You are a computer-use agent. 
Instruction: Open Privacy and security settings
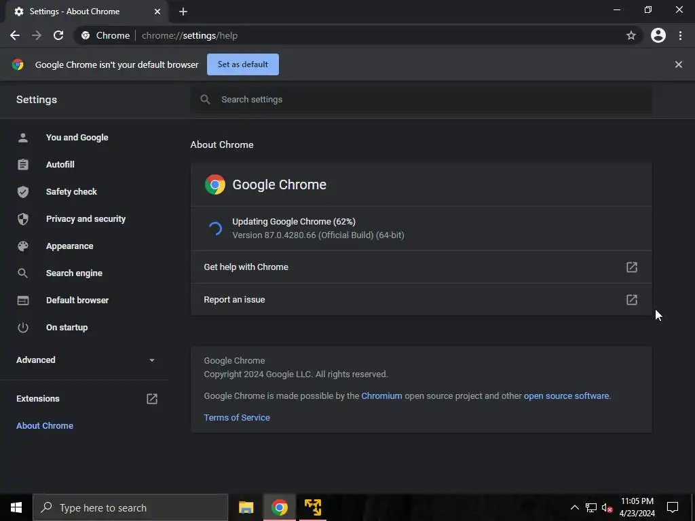(x=86, y=219)
